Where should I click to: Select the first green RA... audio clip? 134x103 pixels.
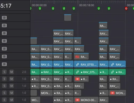tap(35, 72)
